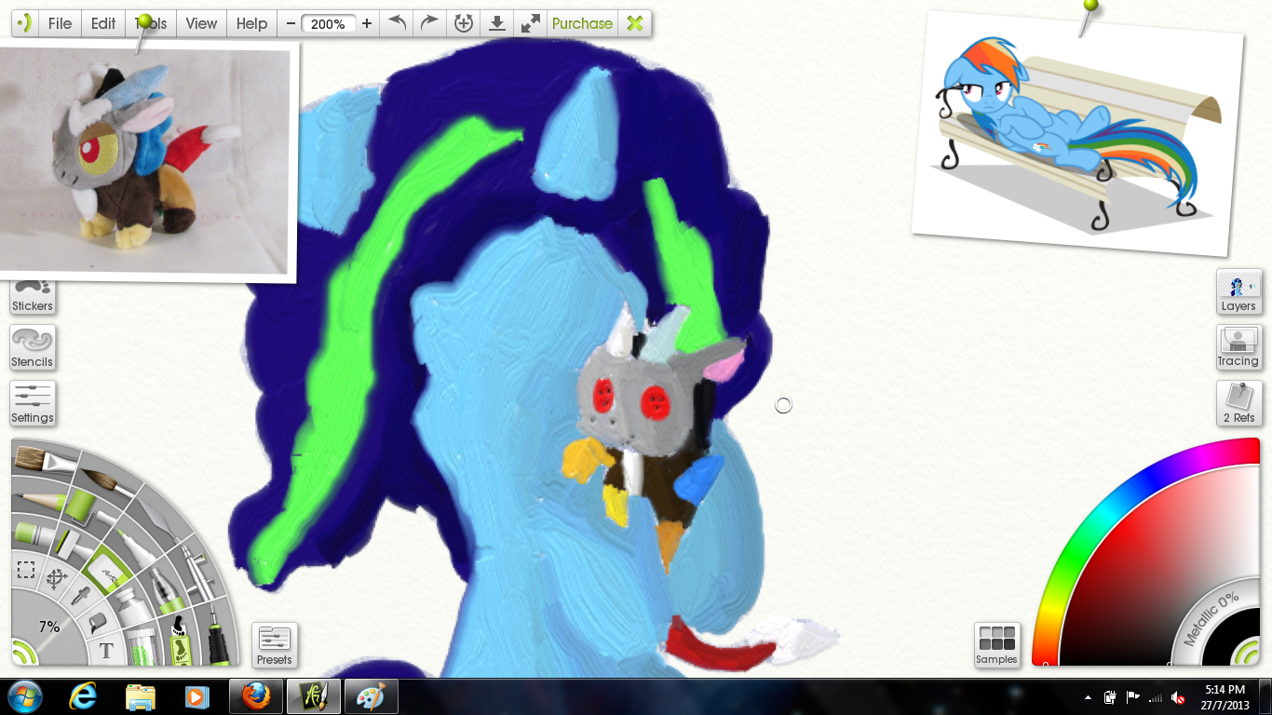Select the Text tool
The width and height of the screenshot is (1272, 715).
(106, 650)
